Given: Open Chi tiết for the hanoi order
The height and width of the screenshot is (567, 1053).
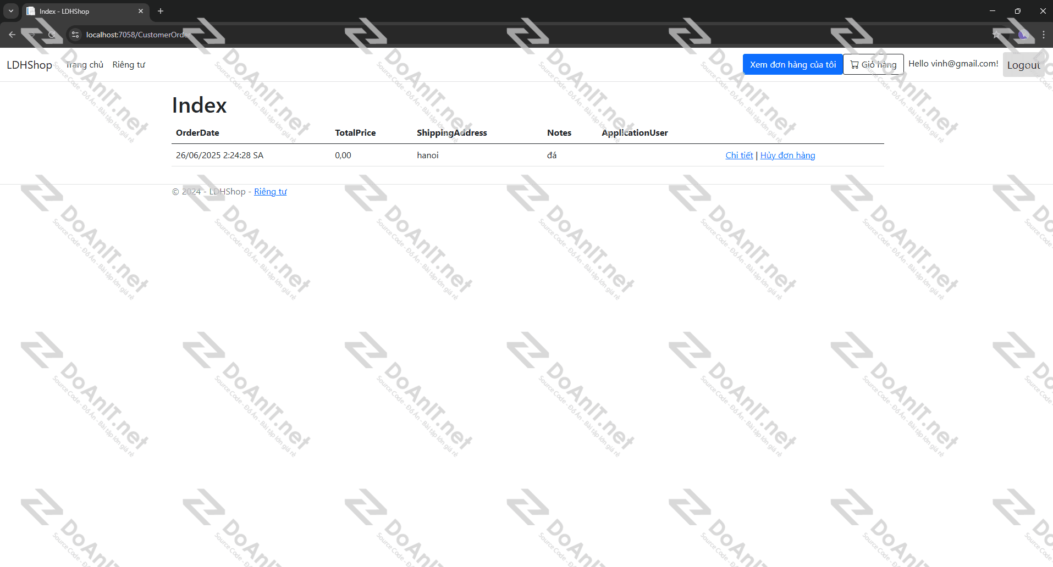Looking at the screenshot, I should pos(739,155).
